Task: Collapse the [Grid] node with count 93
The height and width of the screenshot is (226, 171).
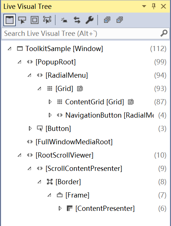Action: [x=39, y=88]
